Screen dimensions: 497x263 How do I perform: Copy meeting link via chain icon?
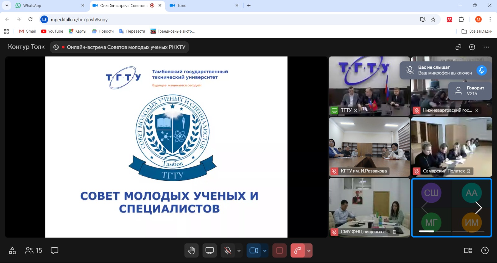click(458, 47)
